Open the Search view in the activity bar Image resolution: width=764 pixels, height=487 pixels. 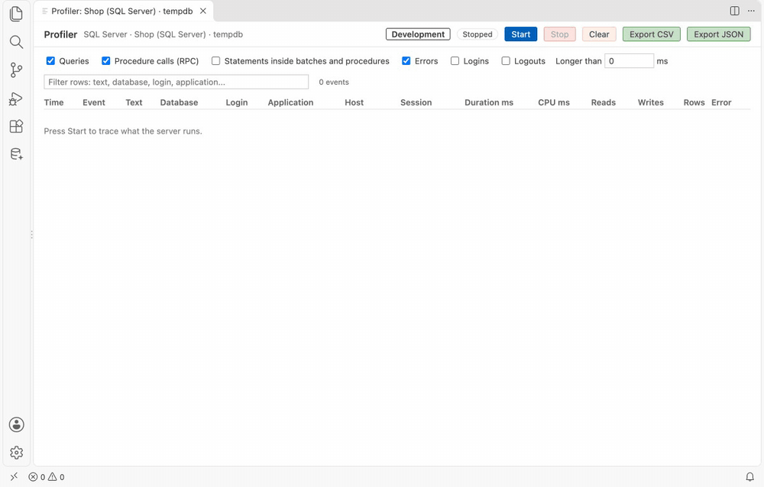click(16, 42)
